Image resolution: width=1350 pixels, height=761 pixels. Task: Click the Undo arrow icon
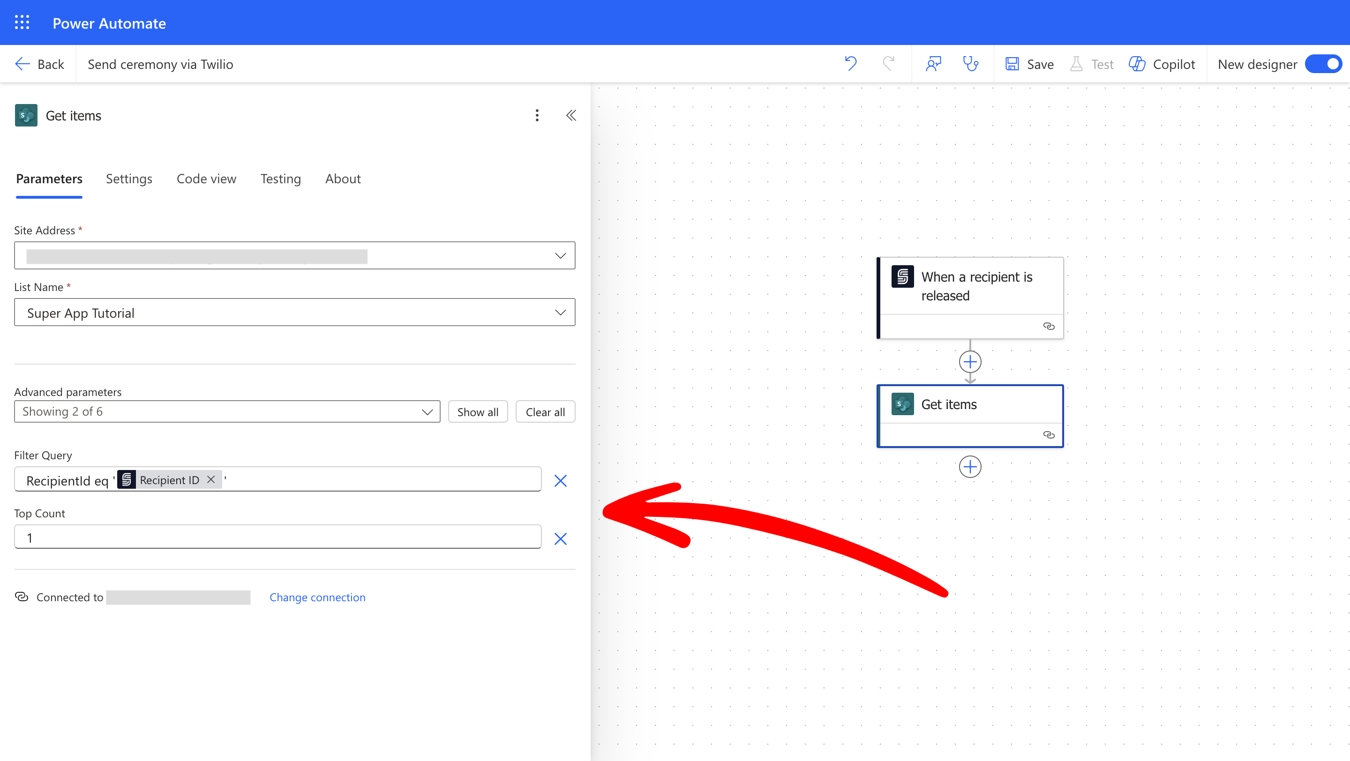(x=851, y=64)
